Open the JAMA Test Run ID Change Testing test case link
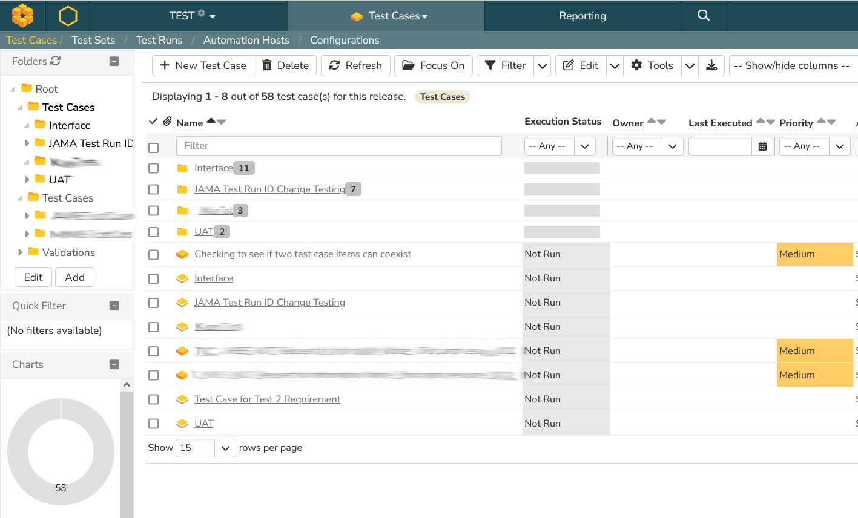Image resolution: width=858 pixels, height=518 pixels. tap(269, 303)
